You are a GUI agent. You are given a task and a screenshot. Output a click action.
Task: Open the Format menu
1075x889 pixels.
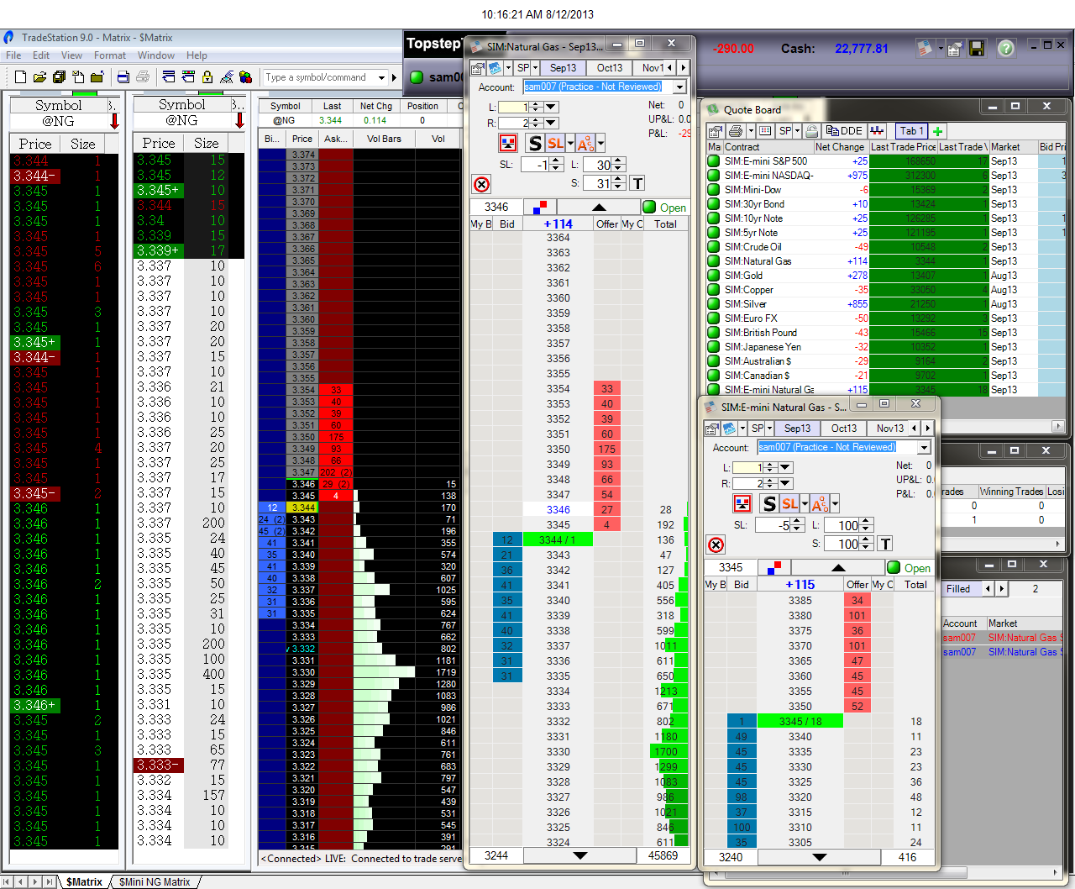(x=110, y=55)
